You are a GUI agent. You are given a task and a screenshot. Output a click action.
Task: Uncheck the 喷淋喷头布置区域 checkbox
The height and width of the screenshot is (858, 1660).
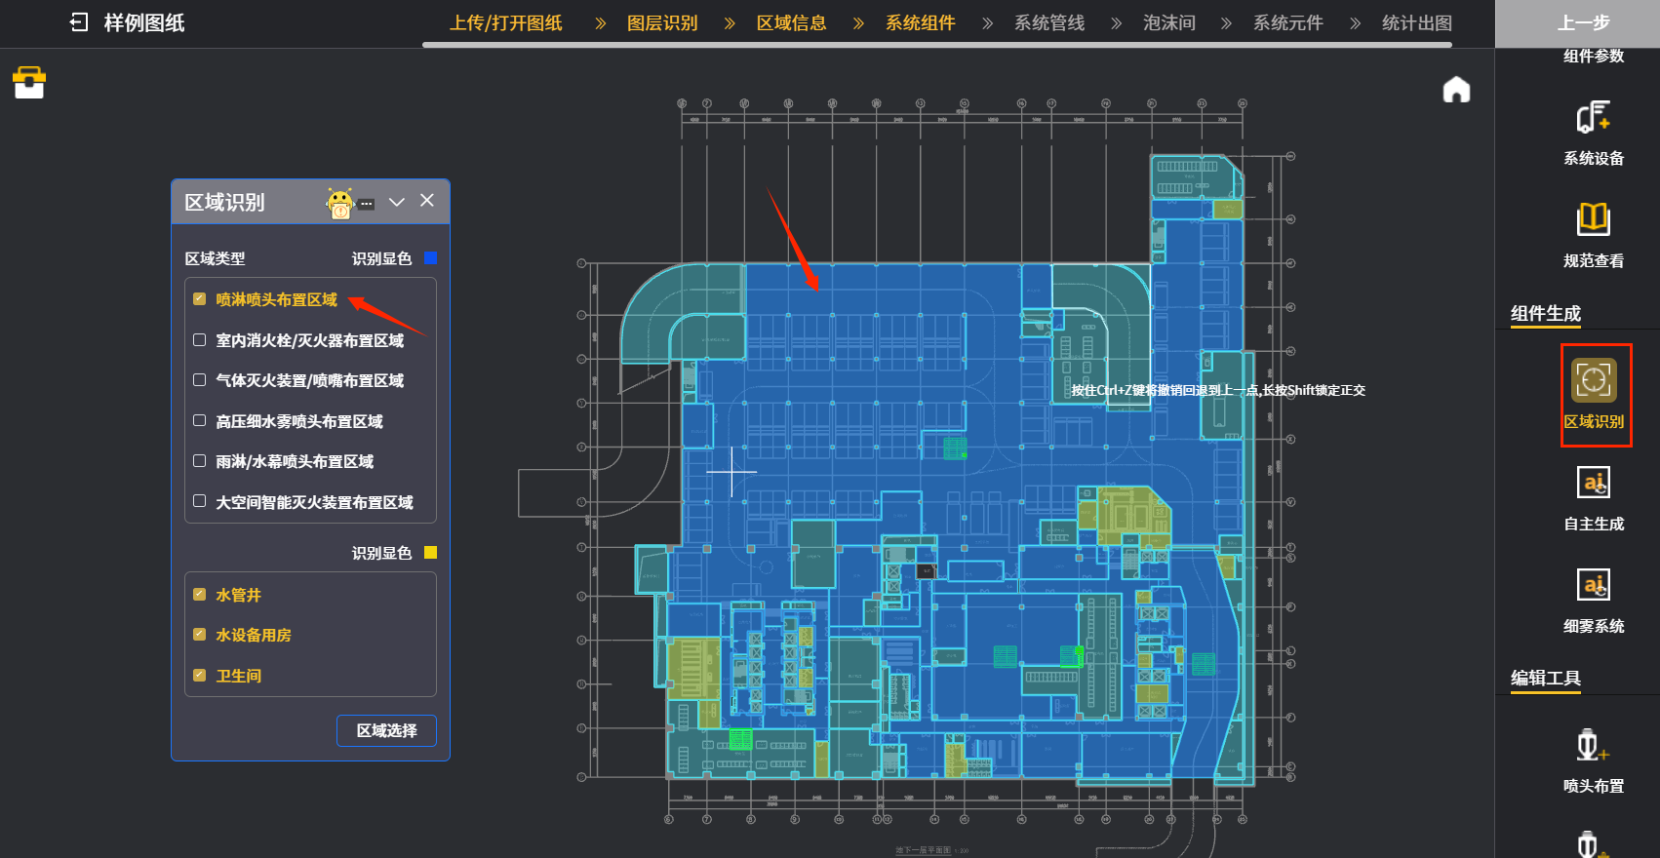pyautogui.click(x=200, y=299)
